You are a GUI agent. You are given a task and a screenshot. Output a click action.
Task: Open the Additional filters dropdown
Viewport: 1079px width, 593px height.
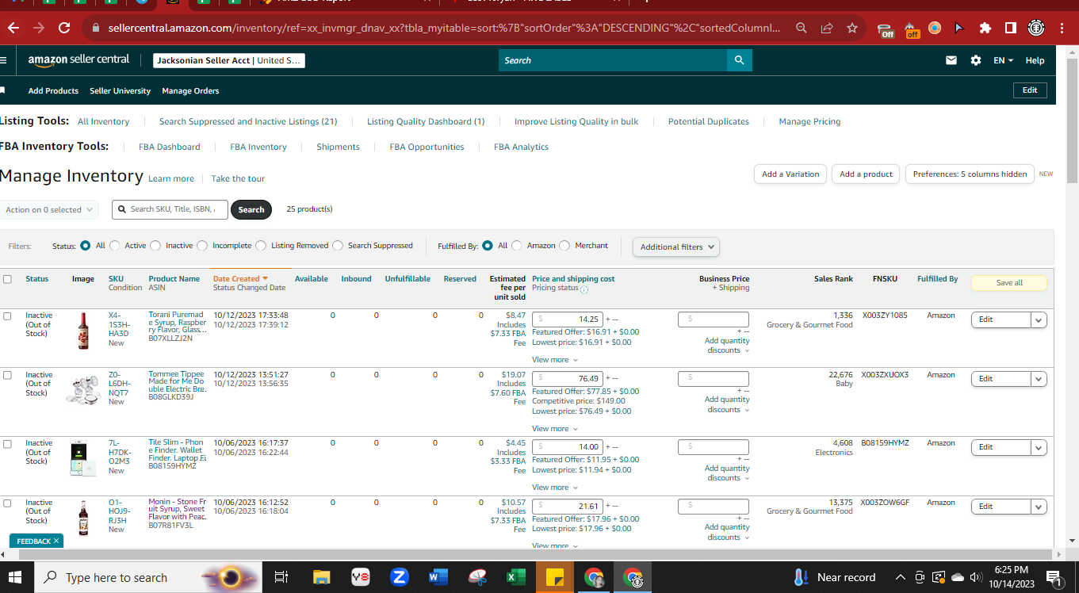click(676, 247)
